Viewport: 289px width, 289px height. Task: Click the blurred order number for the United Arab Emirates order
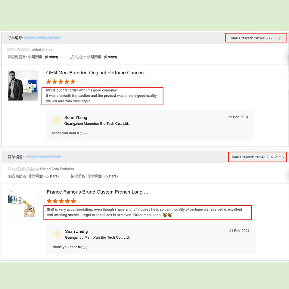43,157
